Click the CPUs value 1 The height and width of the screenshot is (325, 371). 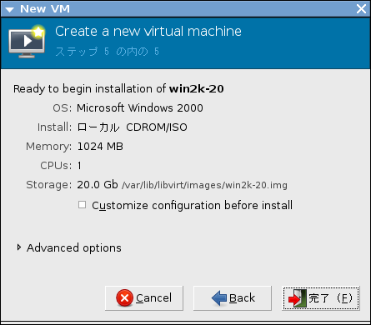pyautogui.click(x=79, y=166)
